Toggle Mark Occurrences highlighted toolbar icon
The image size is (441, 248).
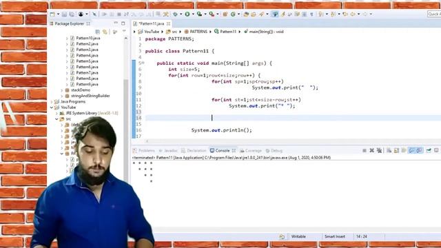coord(275,14)
